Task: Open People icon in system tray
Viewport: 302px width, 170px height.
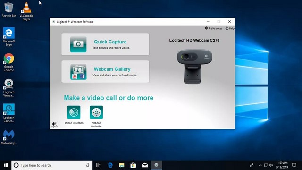Action: pos(252,165)
